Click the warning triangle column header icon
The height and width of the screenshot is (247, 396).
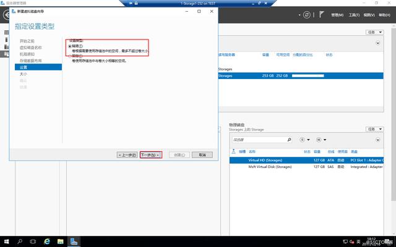[x=233, y=151]
